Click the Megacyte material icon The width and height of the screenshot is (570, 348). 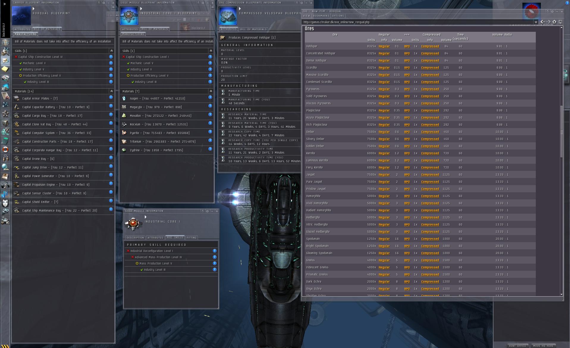124,107
